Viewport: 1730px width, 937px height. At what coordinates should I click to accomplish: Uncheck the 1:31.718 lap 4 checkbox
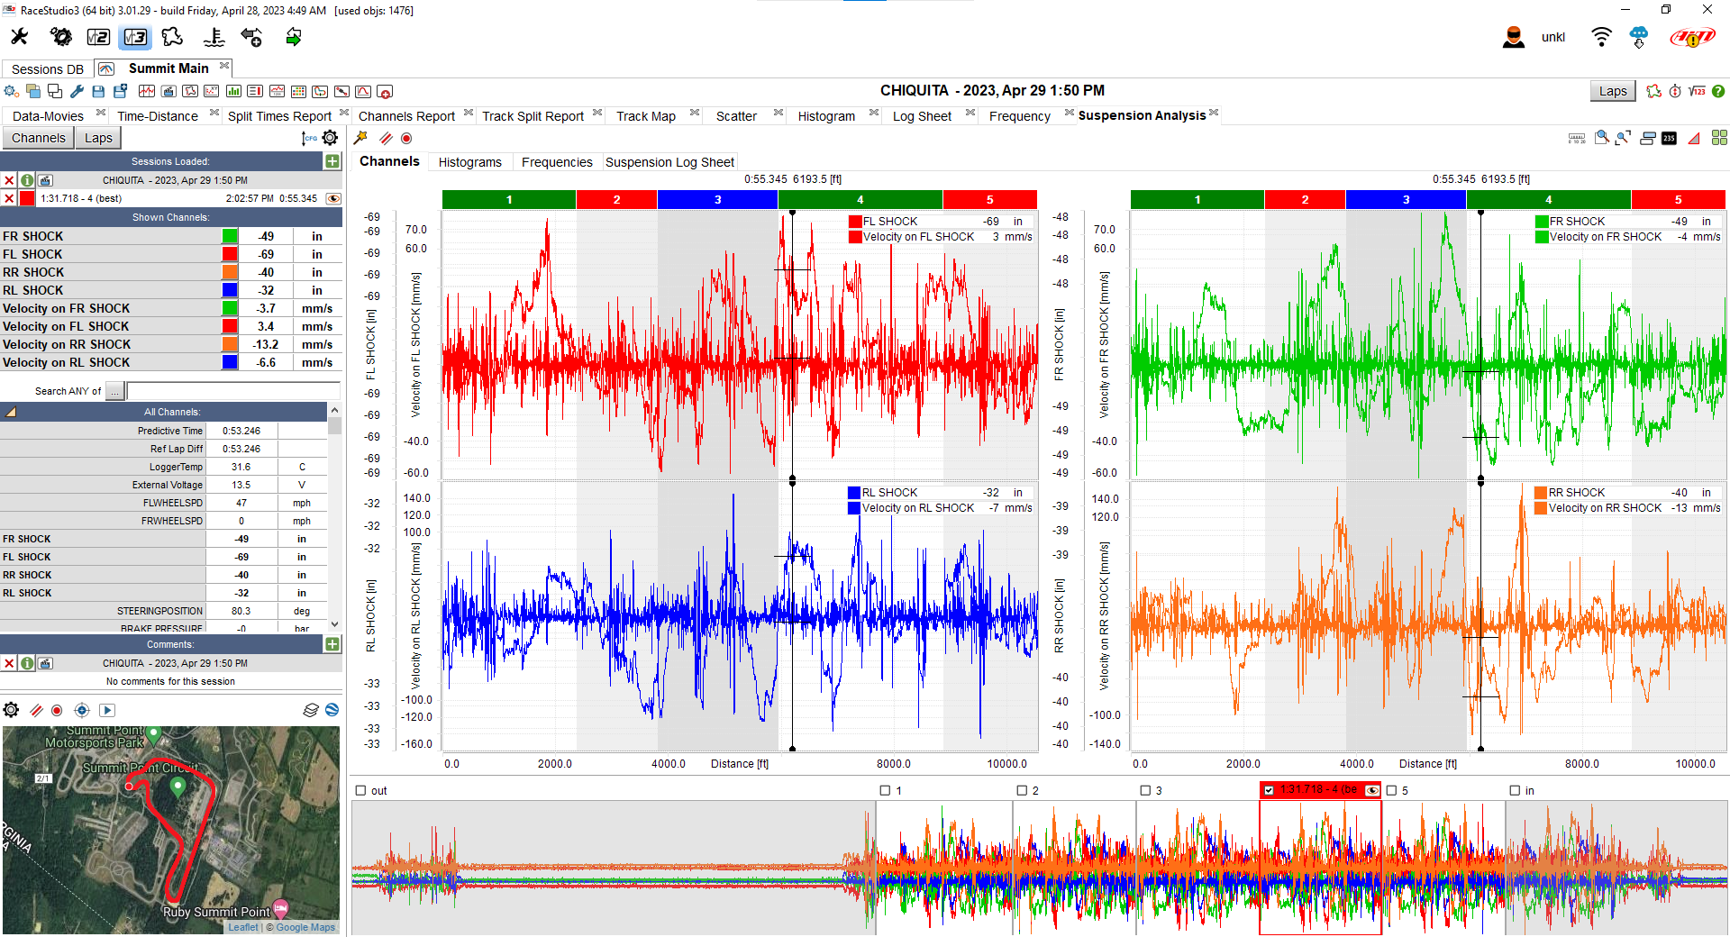point(1269,790)
